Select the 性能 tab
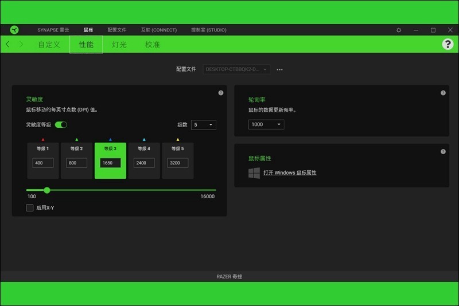The width and height of the screenshot is (459, 306). coord(86,45)
